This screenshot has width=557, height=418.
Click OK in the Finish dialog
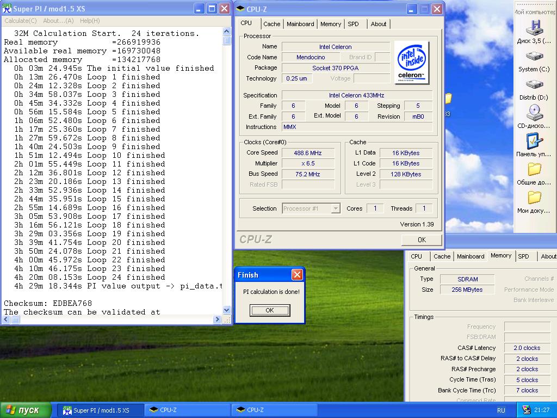[270, 310]
